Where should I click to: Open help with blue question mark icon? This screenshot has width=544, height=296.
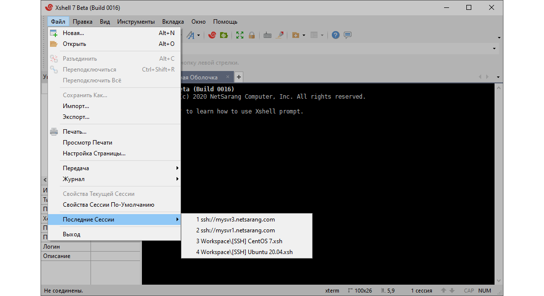coord(335,35)
